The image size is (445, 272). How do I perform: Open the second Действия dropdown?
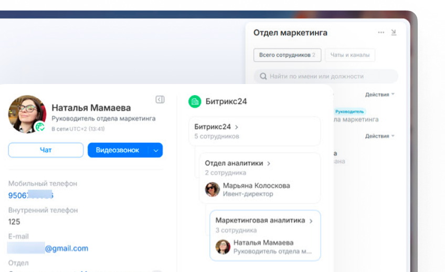[379, 137]
